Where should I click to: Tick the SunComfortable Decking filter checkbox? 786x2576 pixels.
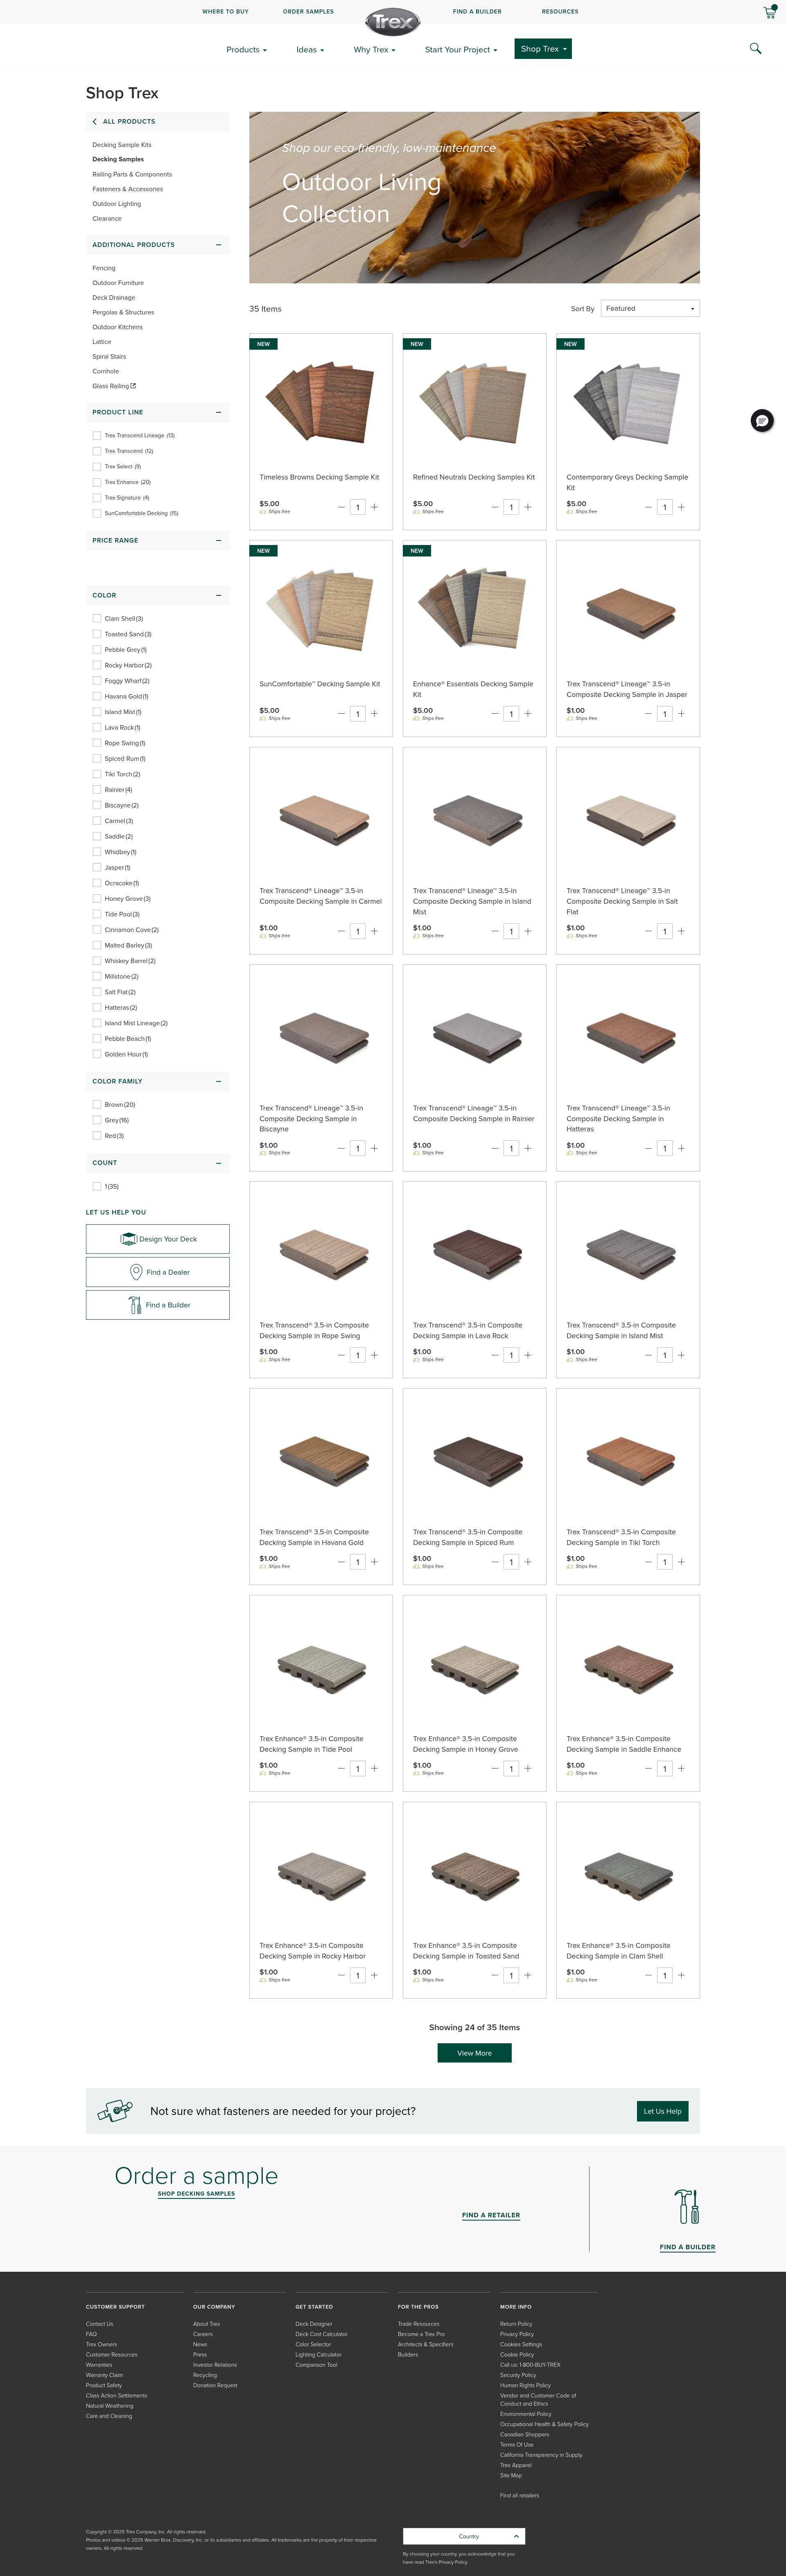click(97, 513)
